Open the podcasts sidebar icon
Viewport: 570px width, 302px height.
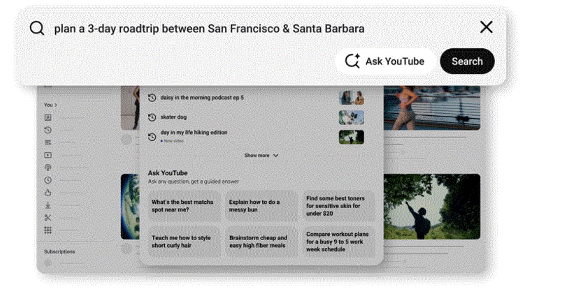[x=48, y=168]
